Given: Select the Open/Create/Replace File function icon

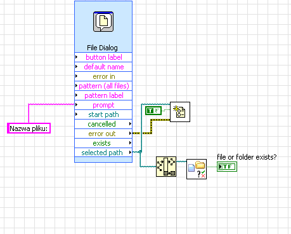Looking at the screenshot, I should [180, 112].
